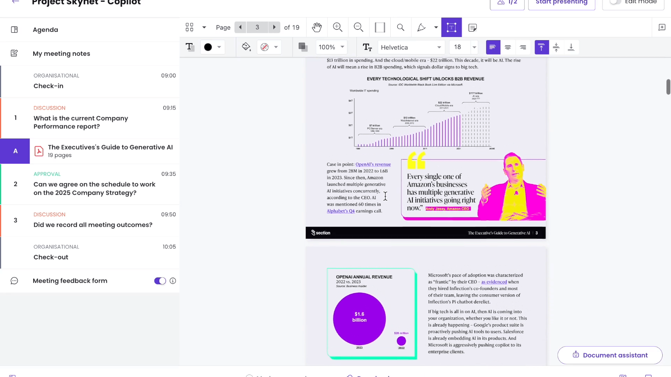Screen dimensions: 671x377
Task: Open the Agenda section
Action: click(x=45, y=30)
